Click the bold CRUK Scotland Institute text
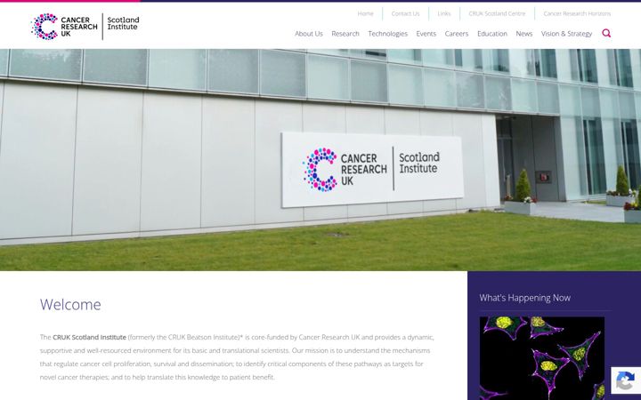 click(x=89, y=337)
